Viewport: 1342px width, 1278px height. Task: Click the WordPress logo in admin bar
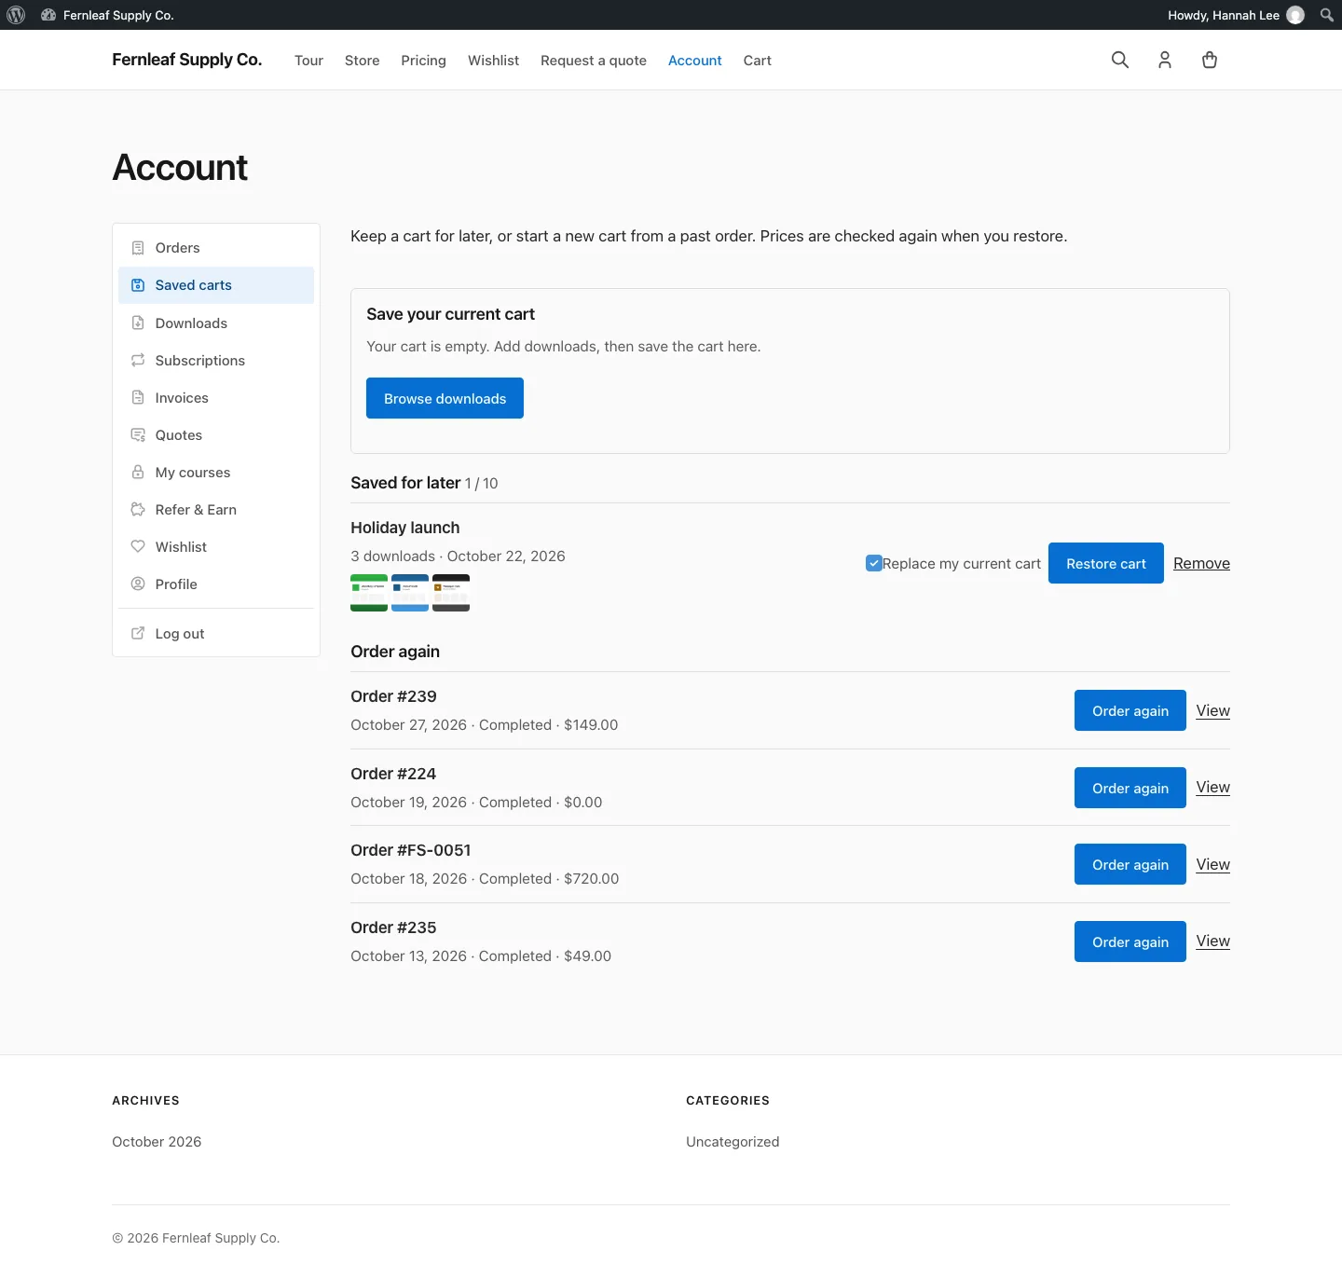point(16,15)
